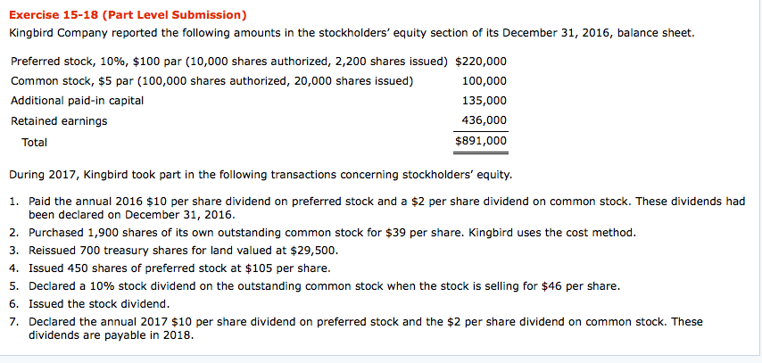Click the 135,000 paid-in capital amount

coord(485,101)
